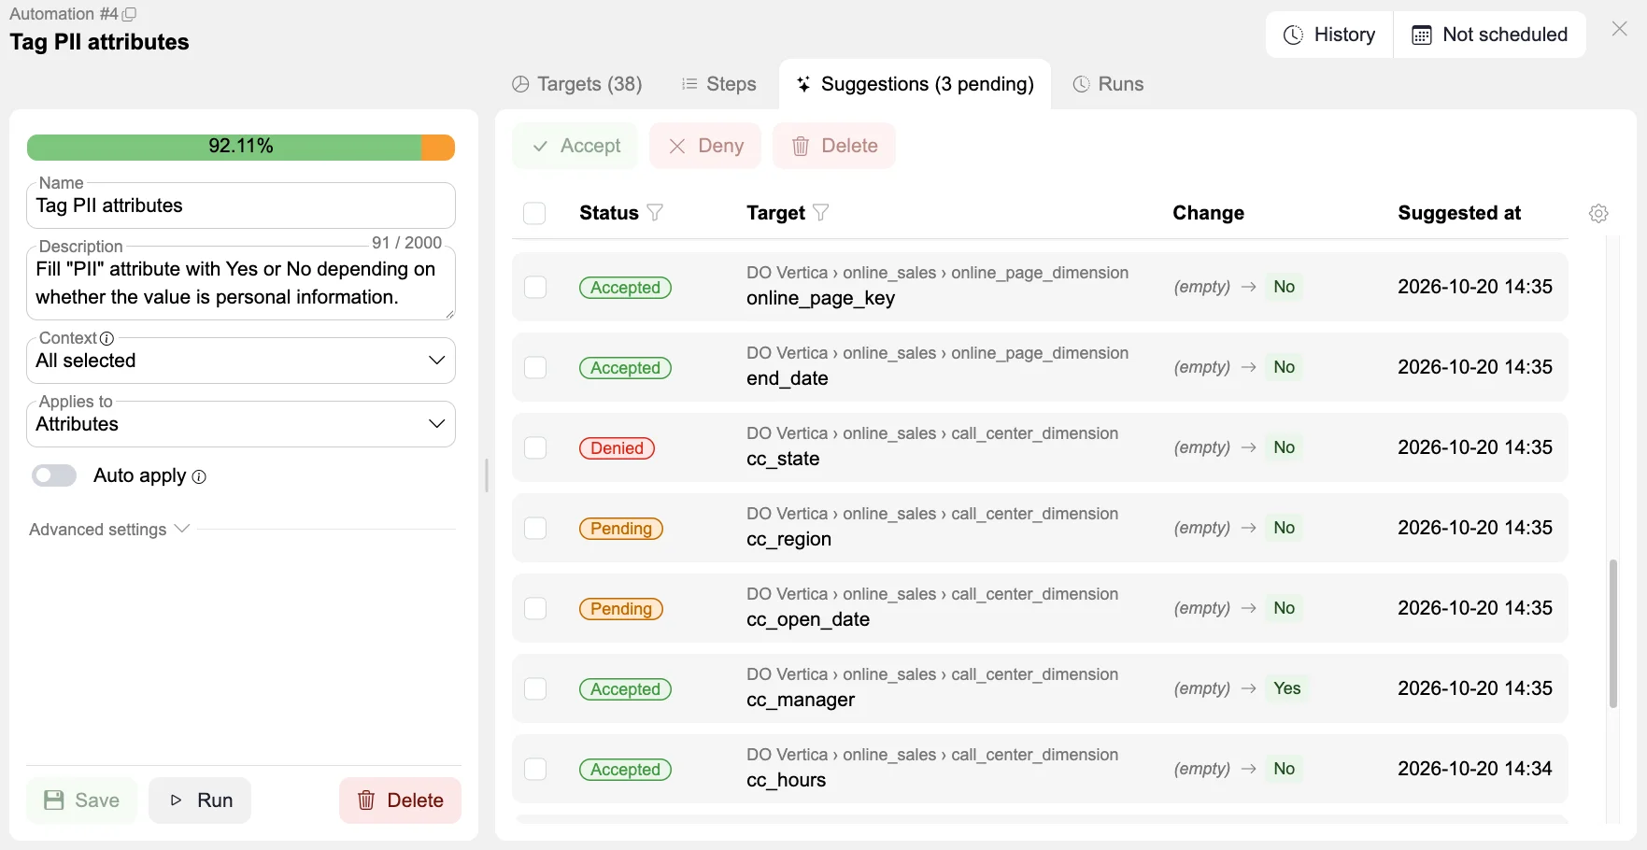Close the automation panel
This screenshot has height=850, width=1647.
(1620, 29)
